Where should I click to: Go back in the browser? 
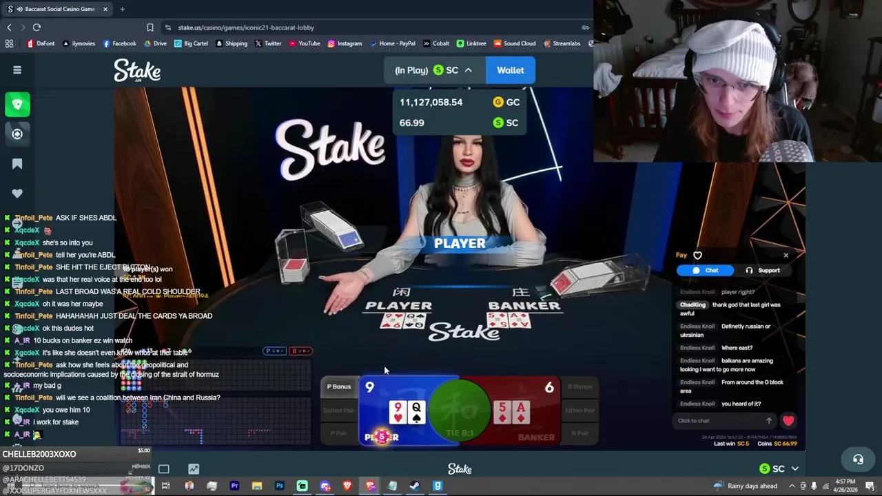pyautogui.click(x=9, y=28)
